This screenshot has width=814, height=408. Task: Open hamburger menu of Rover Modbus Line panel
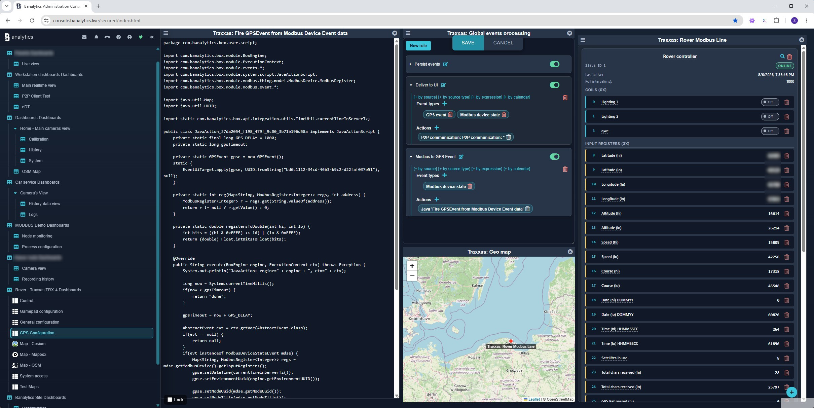point(583,40)
